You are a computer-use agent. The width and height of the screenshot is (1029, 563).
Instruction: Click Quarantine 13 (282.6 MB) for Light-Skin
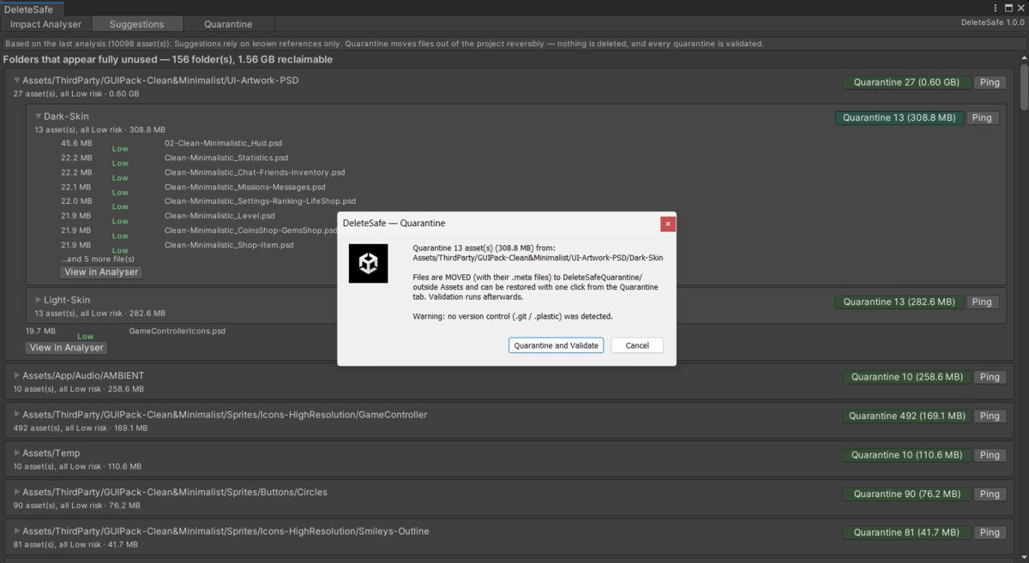point(900,302)
